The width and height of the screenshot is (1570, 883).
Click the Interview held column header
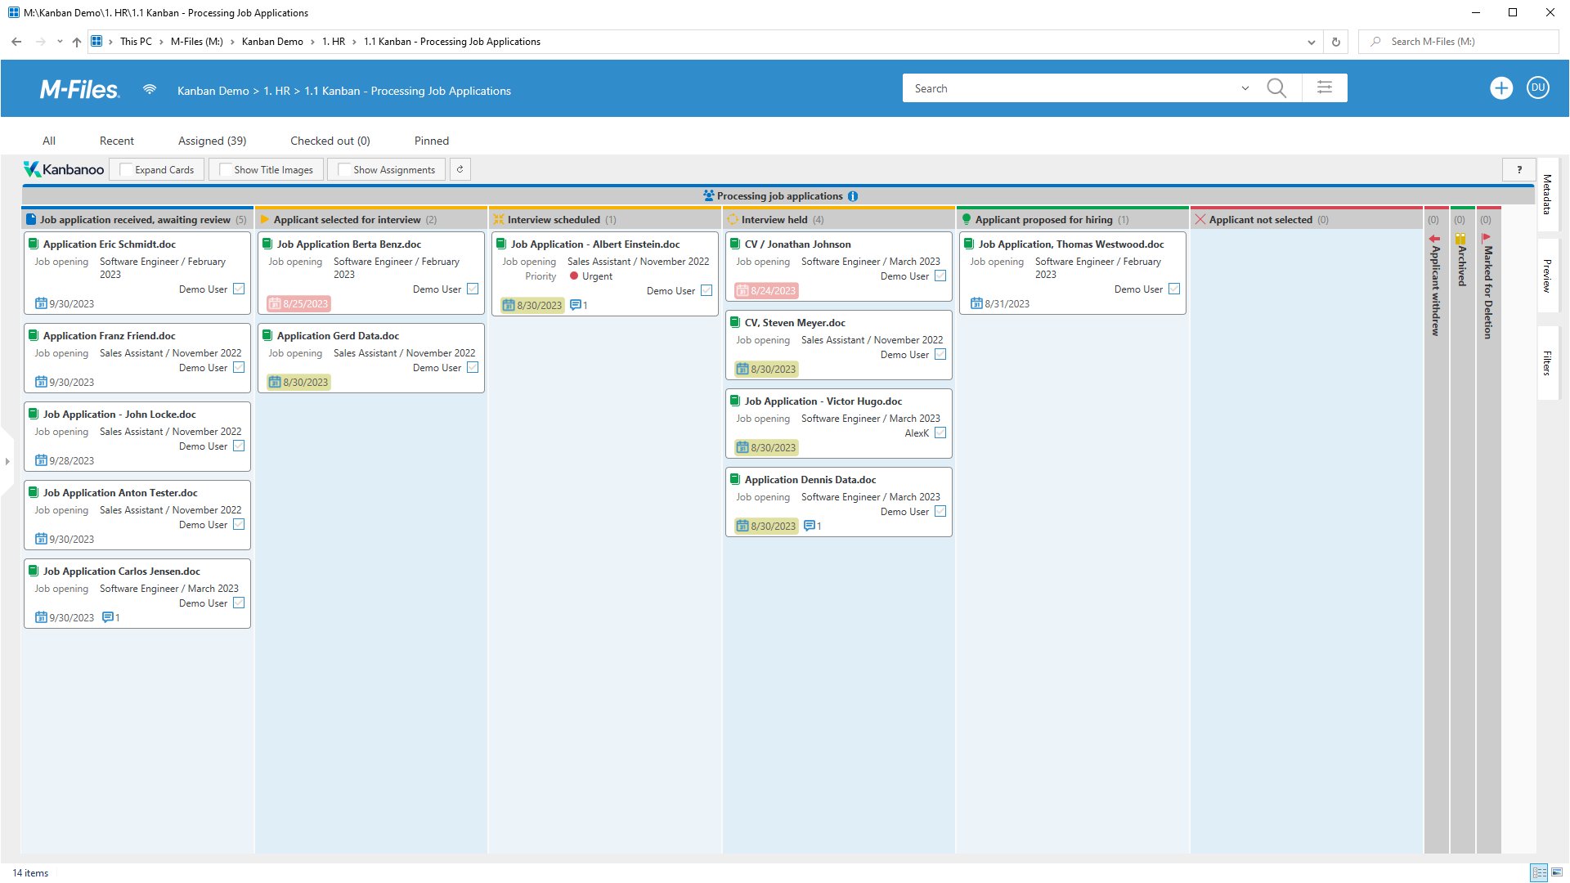(839, 219)
